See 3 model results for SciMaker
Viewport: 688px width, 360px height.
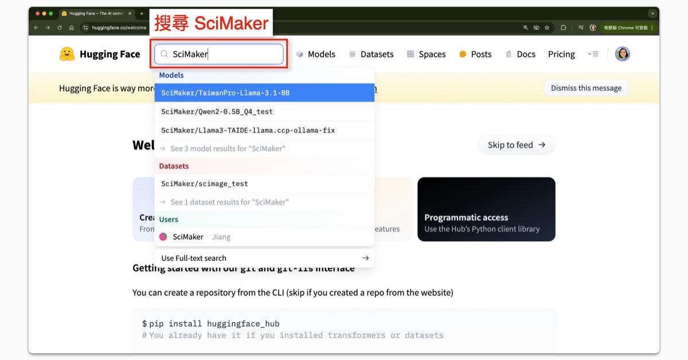264,148
